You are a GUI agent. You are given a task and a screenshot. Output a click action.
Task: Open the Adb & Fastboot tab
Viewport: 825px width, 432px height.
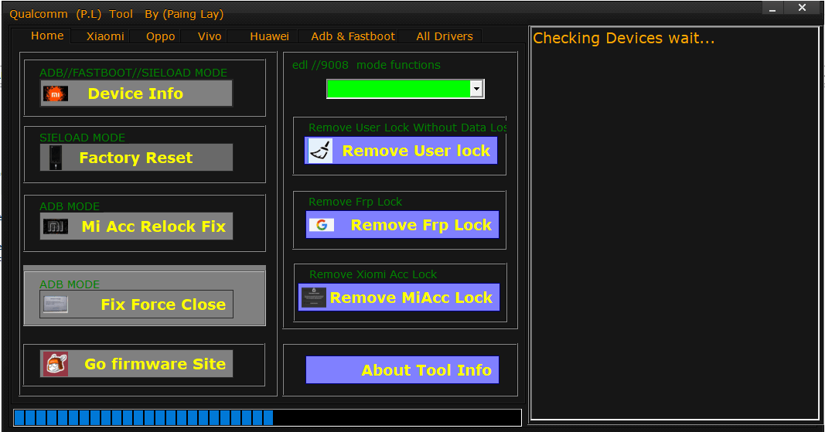pyautogui.click(x=353, y=36)
